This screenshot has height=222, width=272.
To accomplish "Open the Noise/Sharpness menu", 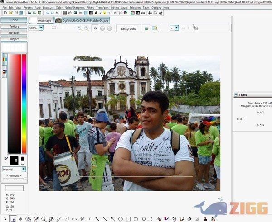I will pyautogui.click(x=74, y=8).
